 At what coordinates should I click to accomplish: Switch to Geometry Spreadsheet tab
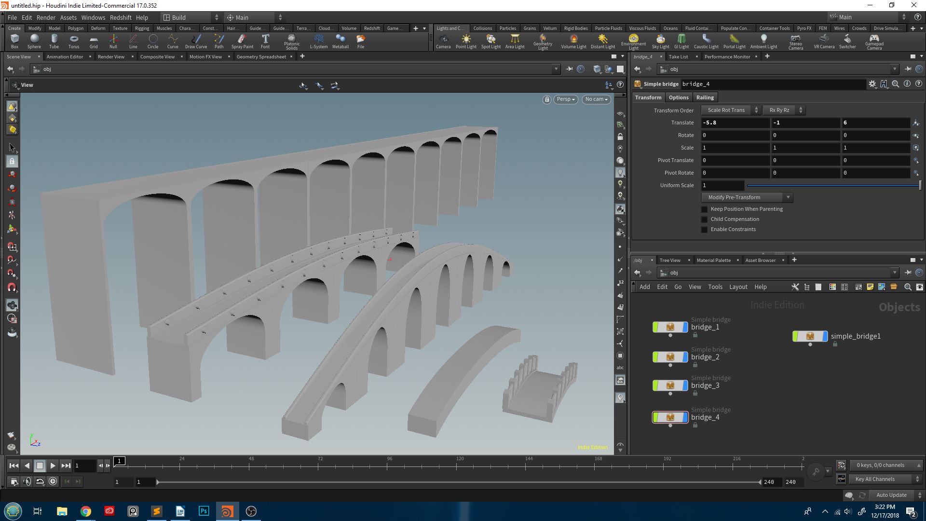pyautogui.click(x=261, y=56)
